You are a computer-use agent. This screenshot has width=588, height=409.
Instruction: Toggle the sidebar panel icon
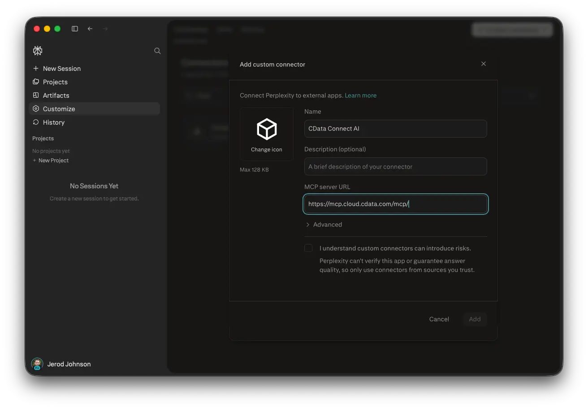pos(75,29)
